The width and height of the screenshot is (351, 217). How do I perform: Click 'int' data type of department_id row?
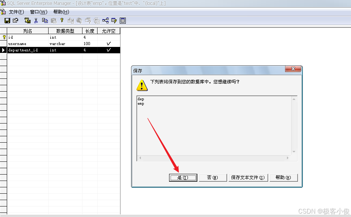66,50
